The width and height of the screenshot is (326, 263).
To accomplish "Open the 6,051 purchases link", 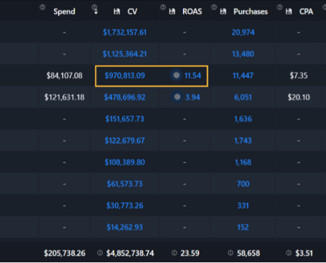I will (243, 97).
